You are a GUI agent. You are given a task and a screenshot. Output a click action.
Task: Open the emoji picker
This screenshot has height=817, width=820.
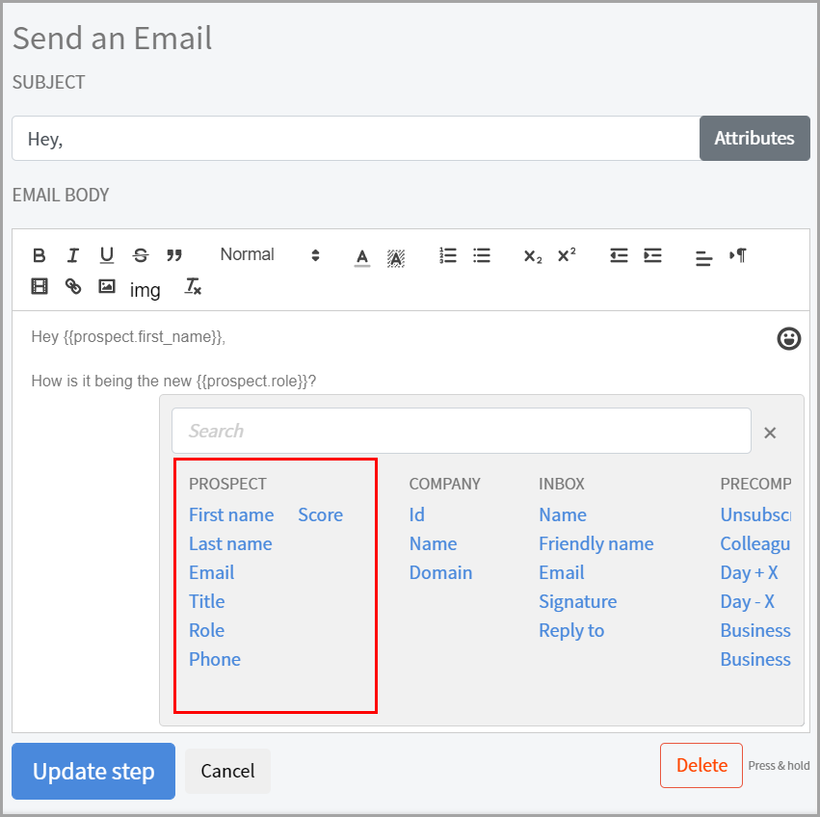pyautogui.click(x=789, y=338)
